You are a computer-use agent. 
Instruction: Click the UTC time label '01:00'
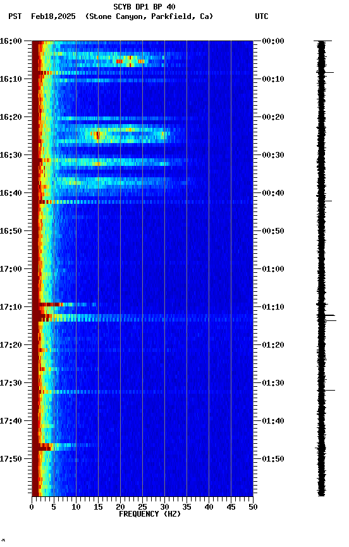[273, 269]
